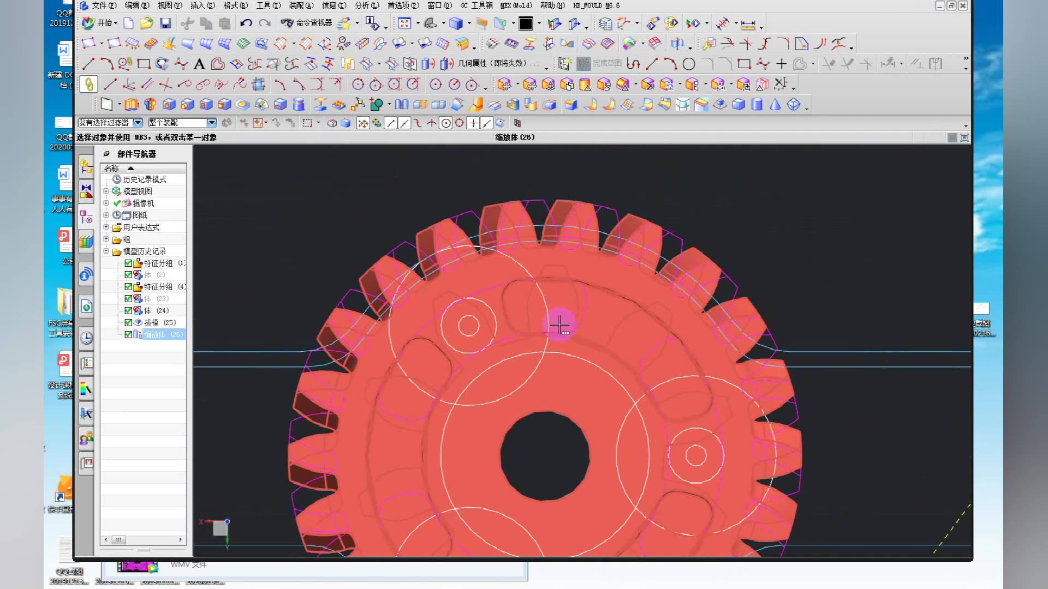Collapse the 模型历史记录 tree node
The width and height of the screenshot is (1048, 589).
(106, 251)
